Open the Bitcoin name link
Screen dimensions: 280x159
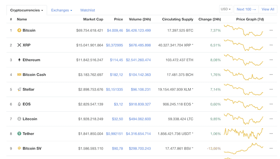click(x=29, y=30)
